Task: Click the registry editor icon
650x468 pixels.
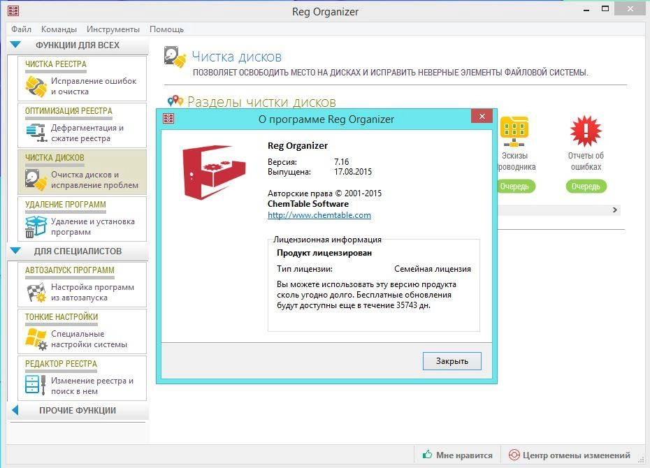Action: coord(36,385)
